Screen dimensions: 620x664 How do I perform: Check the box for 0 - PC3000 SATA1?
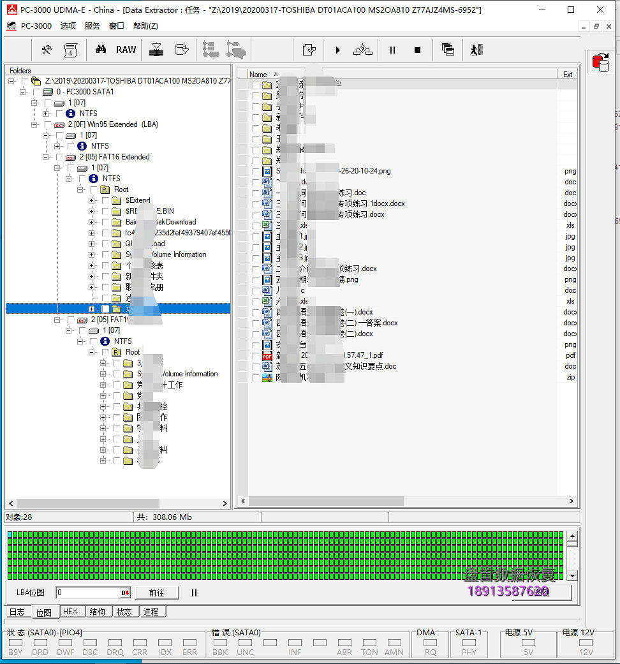point(36,92)
